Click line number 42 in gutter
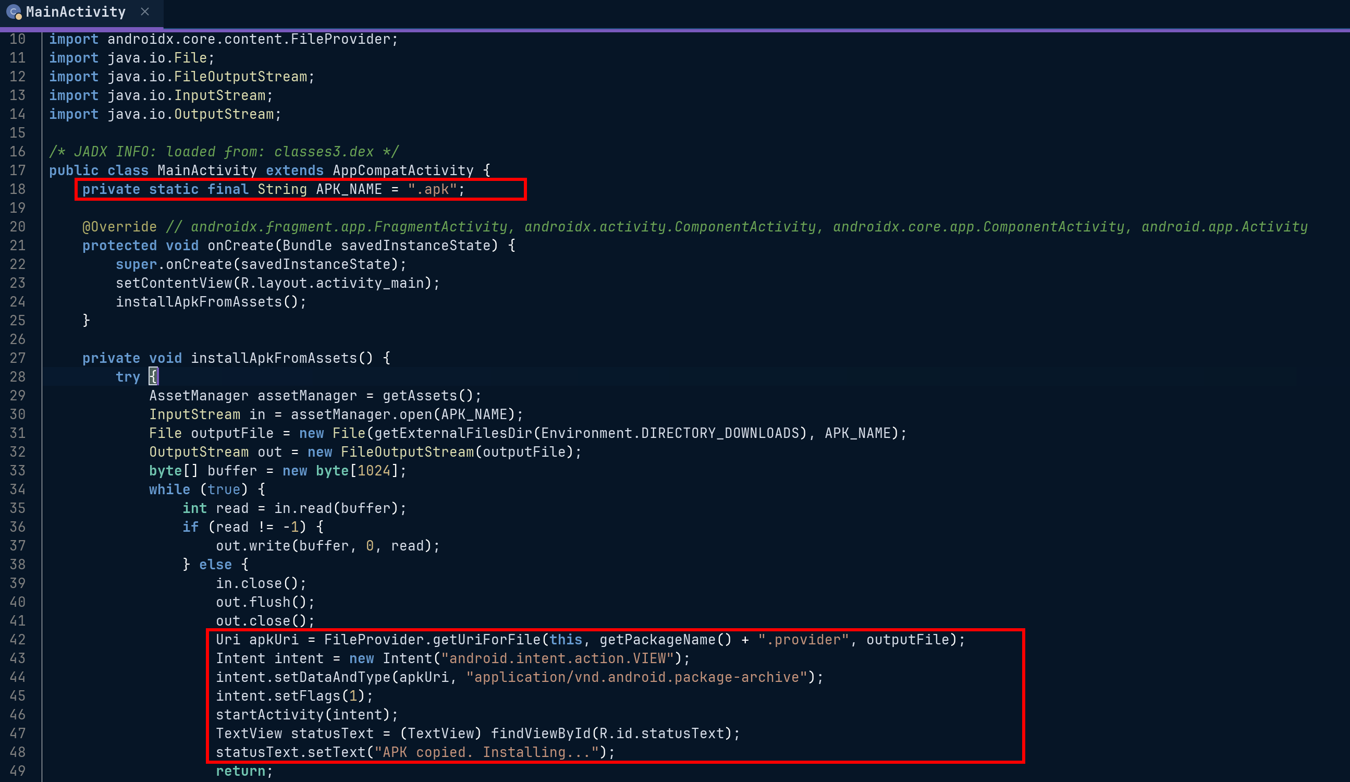The height and width of the screenshot is (782, 1350). 17,640
